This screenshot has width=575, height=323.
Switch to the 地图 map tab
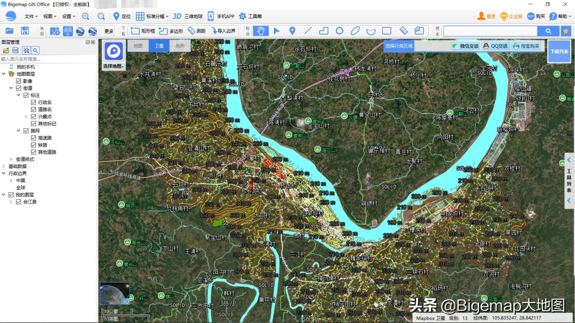point(138,46)
